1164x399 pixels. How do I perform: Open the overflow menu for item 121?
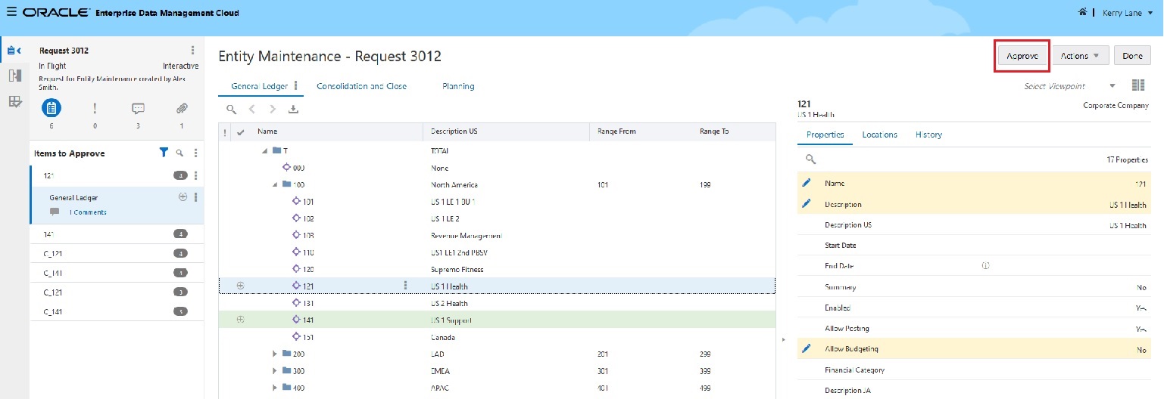pos(195,175)
